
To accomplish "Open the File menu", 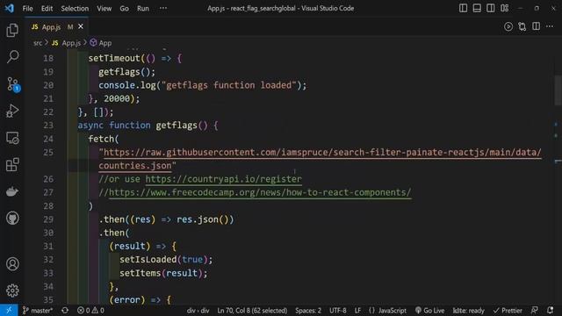I will (x=27, y=8).
